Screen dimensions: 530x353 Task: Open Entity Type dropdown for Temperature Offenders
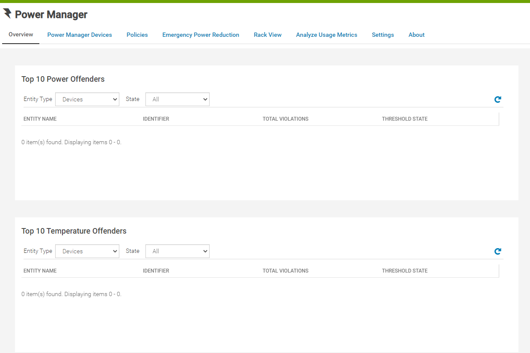[87, 251]
